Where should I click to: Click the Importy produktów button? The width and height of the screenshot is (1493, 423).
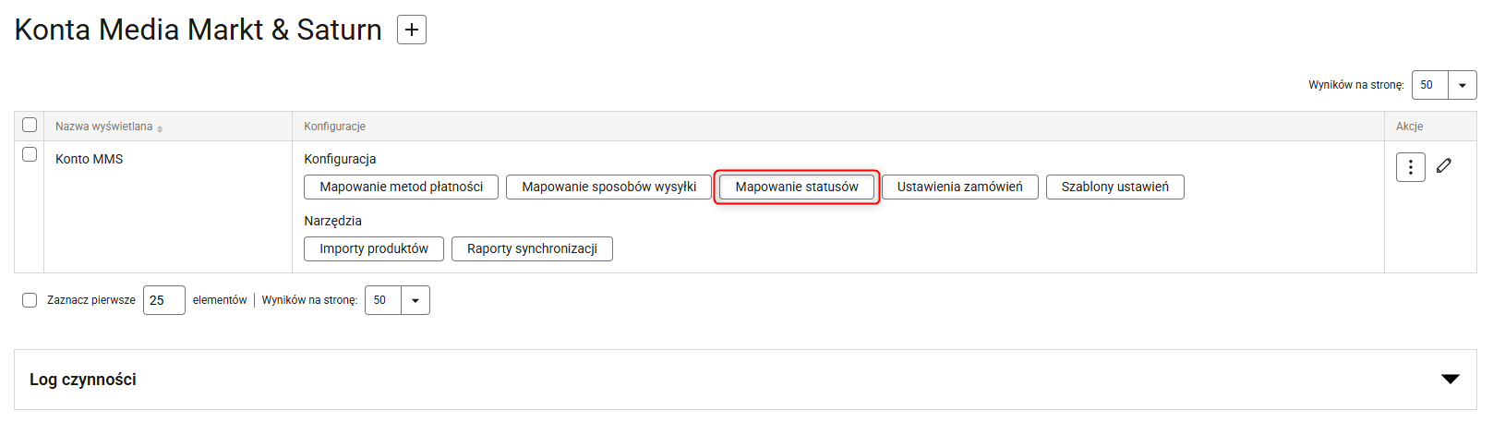coord(374,248)
